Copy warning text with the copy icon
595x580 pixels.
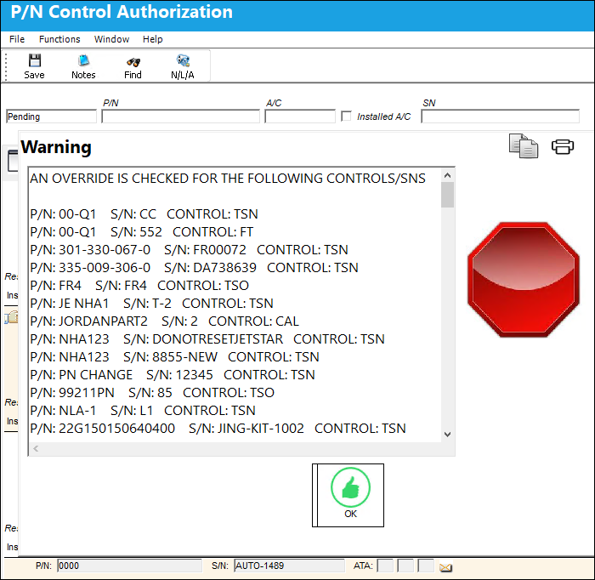click(x=524, y=146)
